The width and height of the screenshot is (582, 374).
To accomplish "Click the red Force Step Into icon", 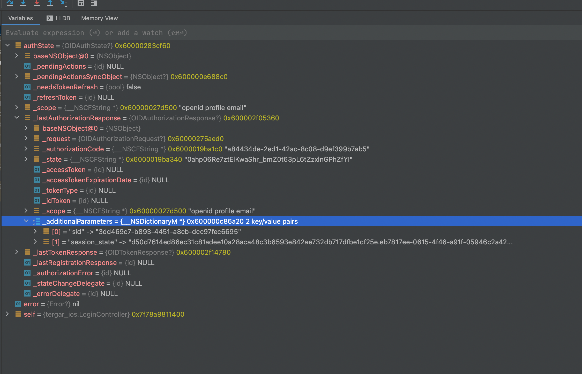I will pos(37,3).
